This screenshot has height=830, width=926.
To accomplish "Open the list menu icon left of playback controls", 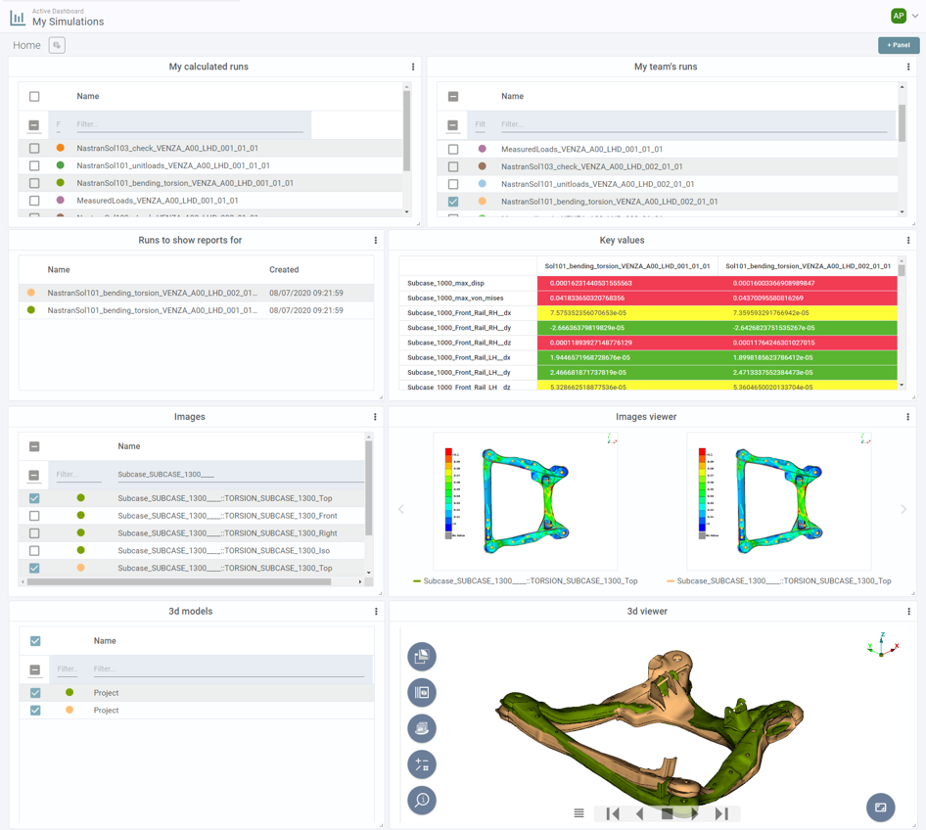I will [x=579, y=813].
